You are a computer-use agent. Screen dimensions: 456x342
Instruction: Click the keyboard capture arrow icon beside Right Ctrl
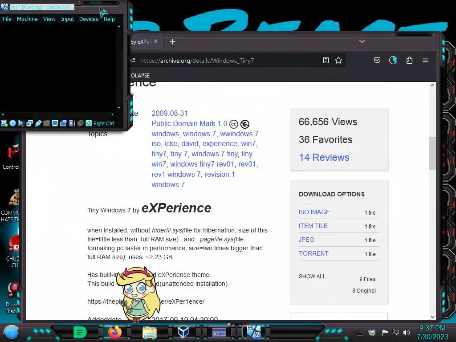(x=89, y=123)
